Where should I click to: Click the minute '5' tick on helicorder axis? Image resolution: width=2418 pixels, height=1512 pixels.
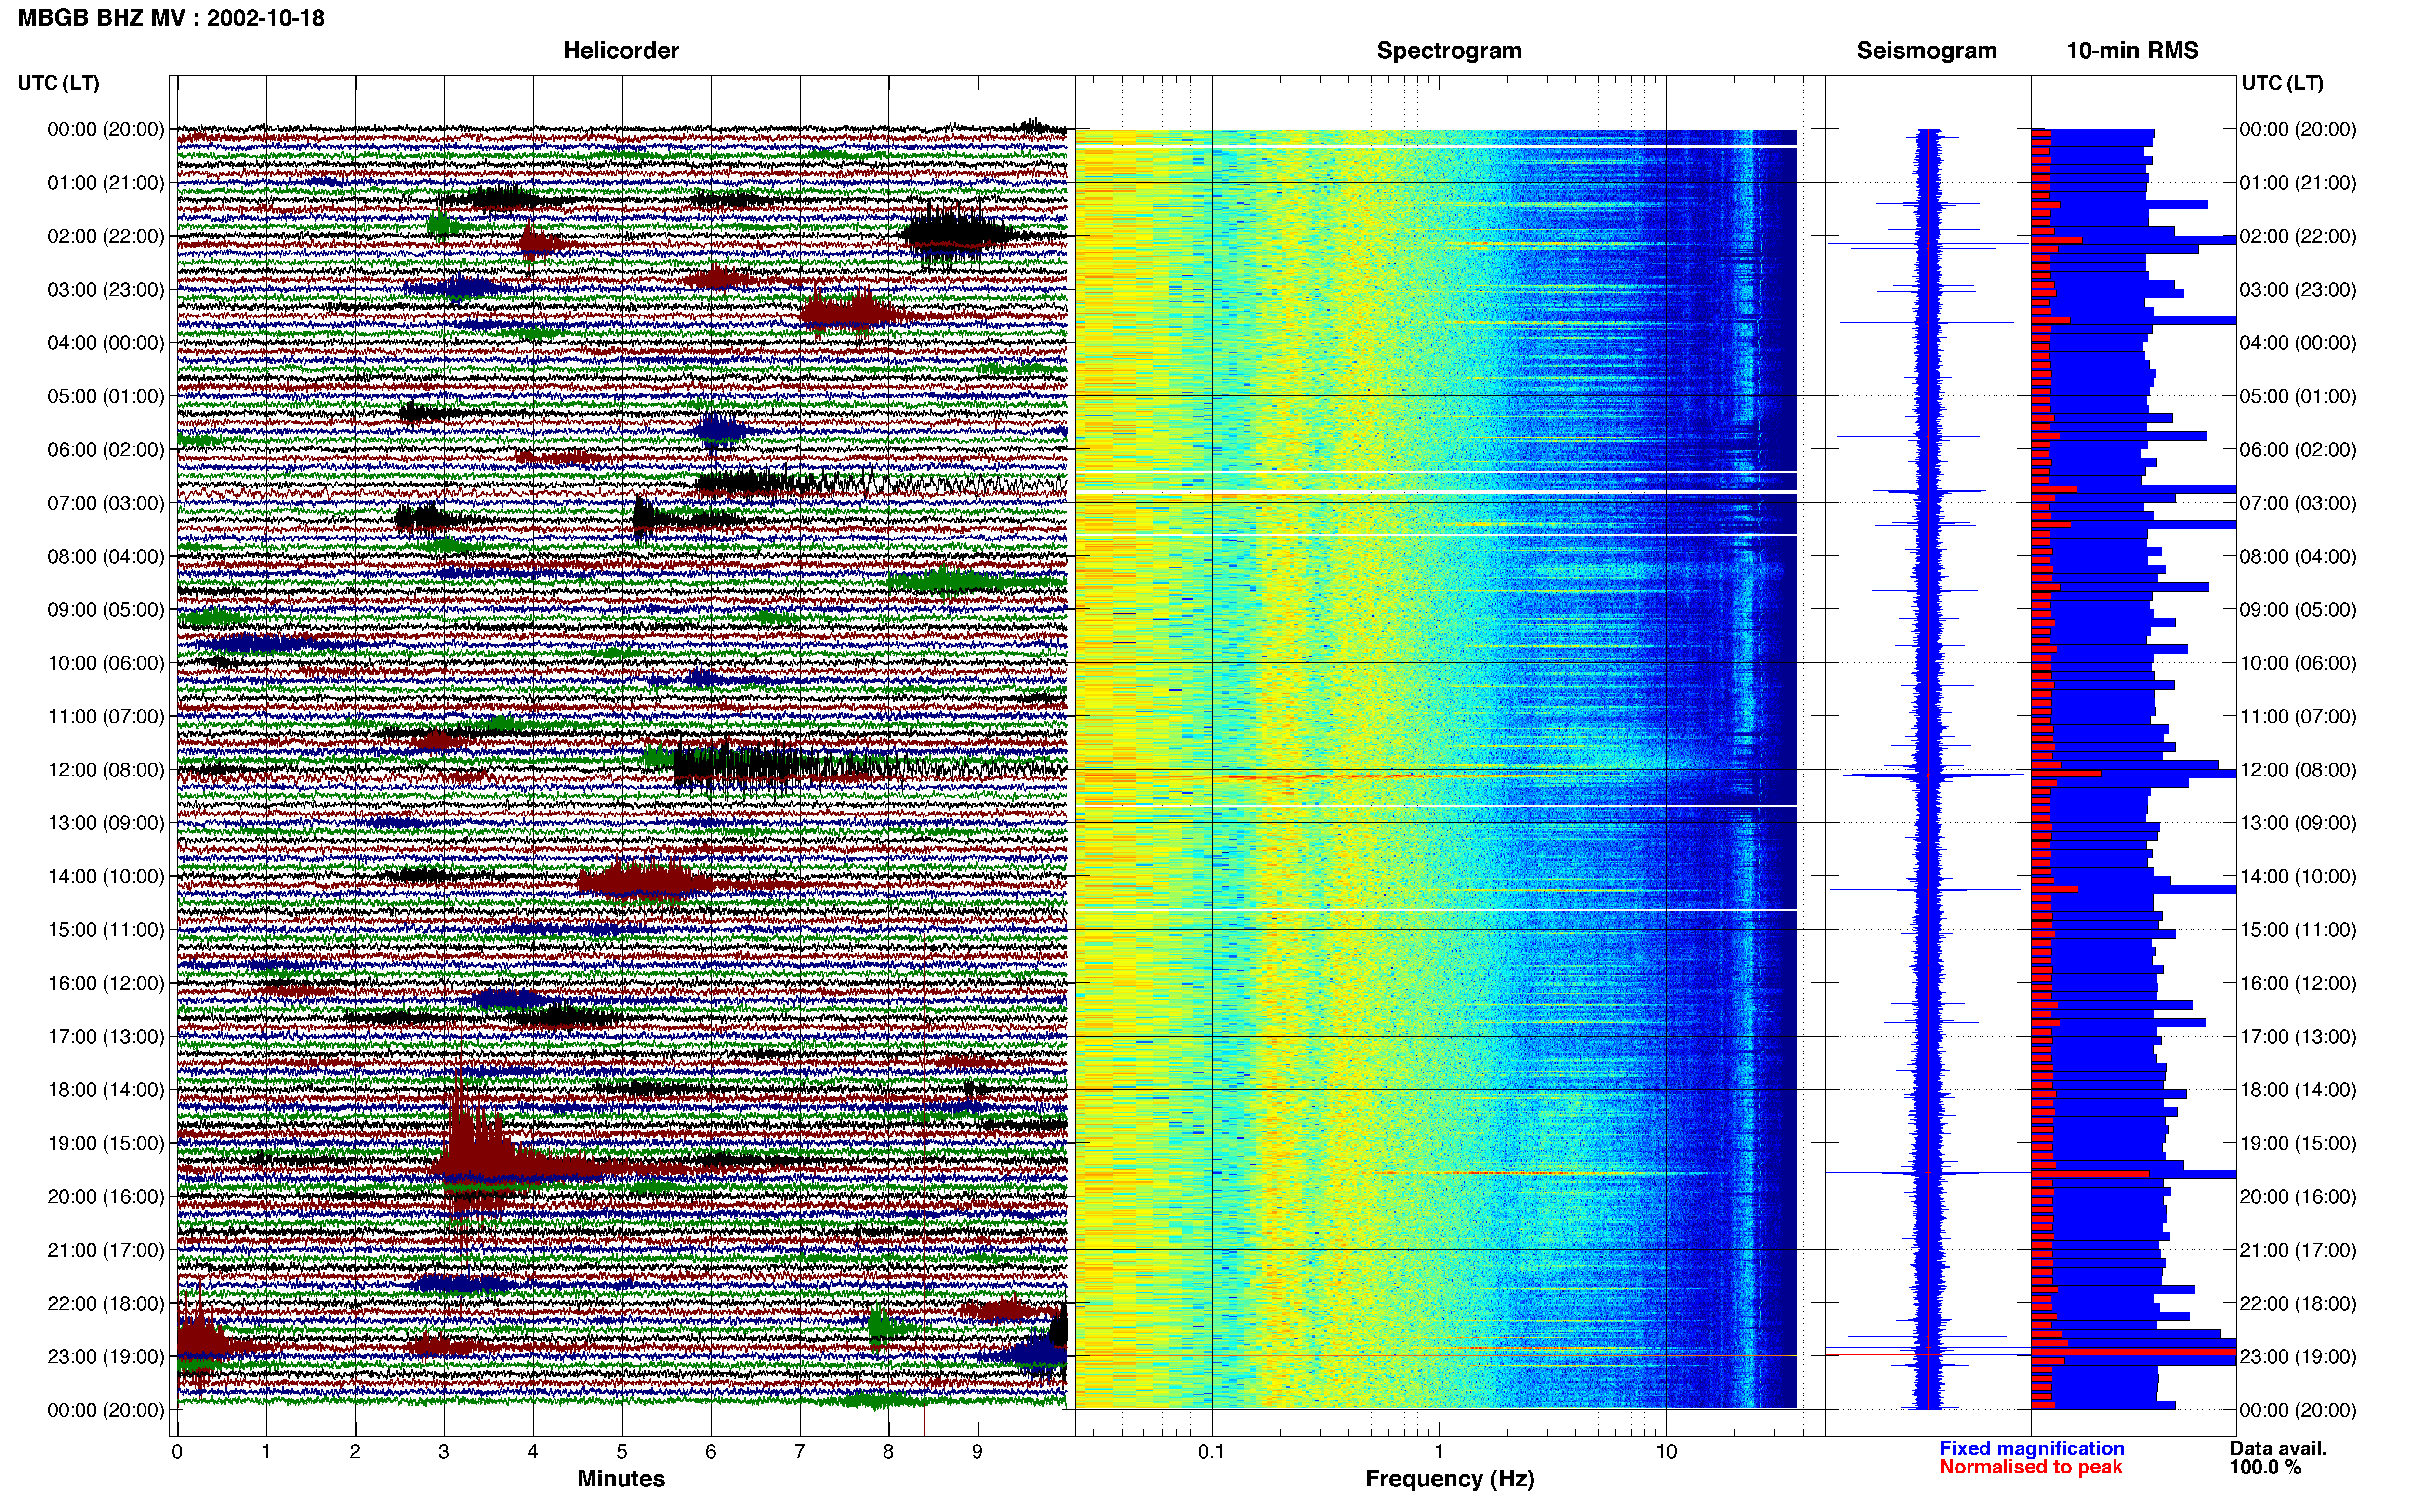(622, 1451)
